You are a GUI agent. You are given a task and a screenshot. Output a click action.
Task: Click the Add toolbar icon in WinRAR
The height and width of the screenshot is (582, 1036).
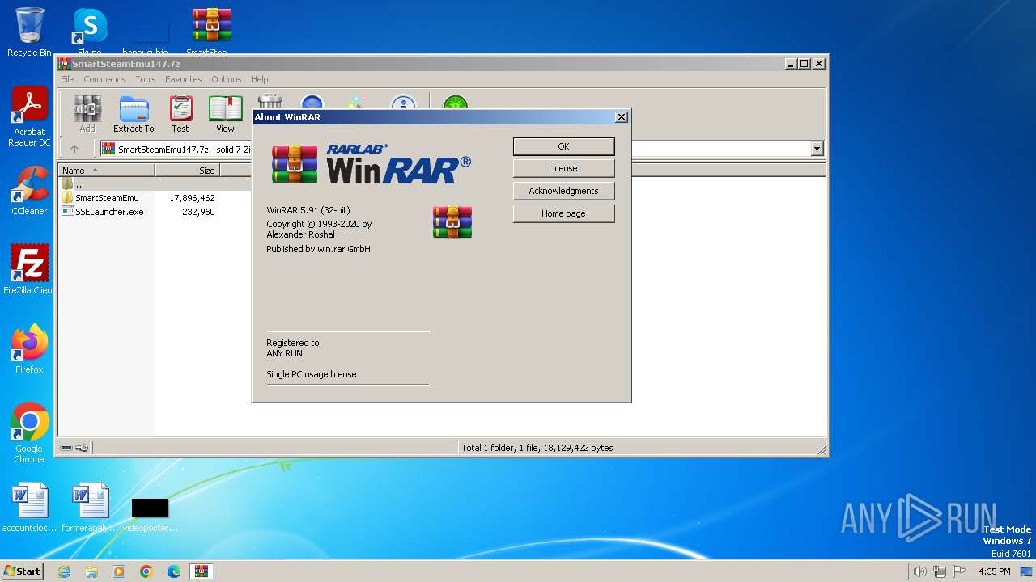[x=87, y=114]
